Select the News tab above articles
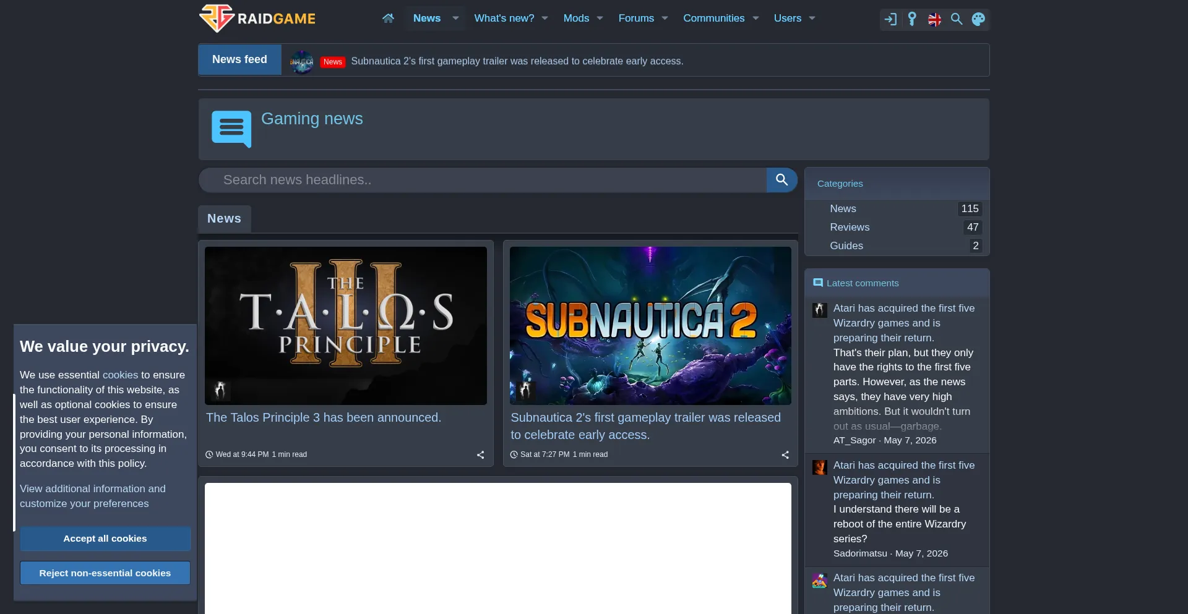The image size is (1188, 614). [x=225, y=219]
